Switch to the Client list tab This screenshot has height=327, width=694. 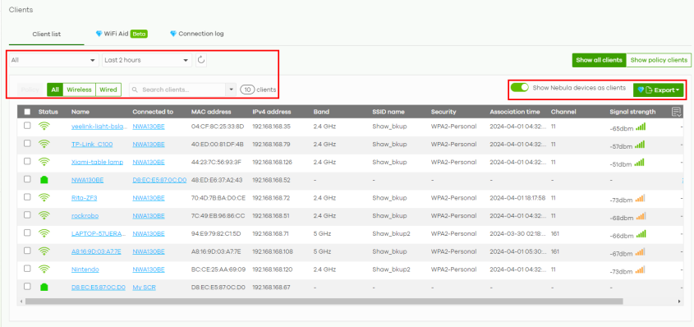[47, 34]
